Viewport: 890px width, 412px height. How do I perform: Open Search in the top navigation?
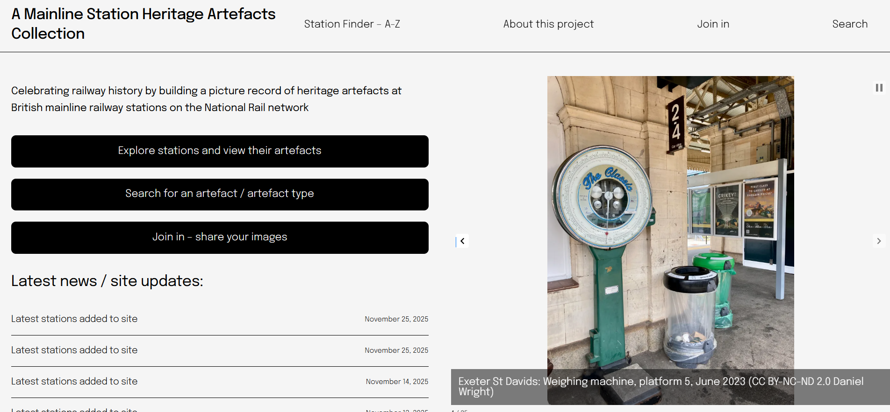pyautogui.click(x=849, y=24)
